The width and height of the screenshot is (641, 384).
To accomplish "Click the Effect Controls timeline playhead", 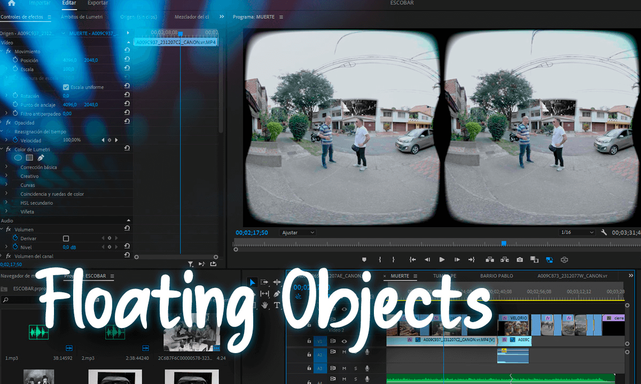I will [181, 34].
